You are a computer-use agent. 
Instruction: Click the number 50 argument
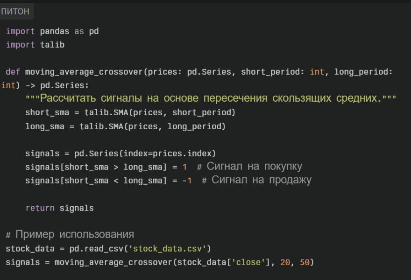305,262
